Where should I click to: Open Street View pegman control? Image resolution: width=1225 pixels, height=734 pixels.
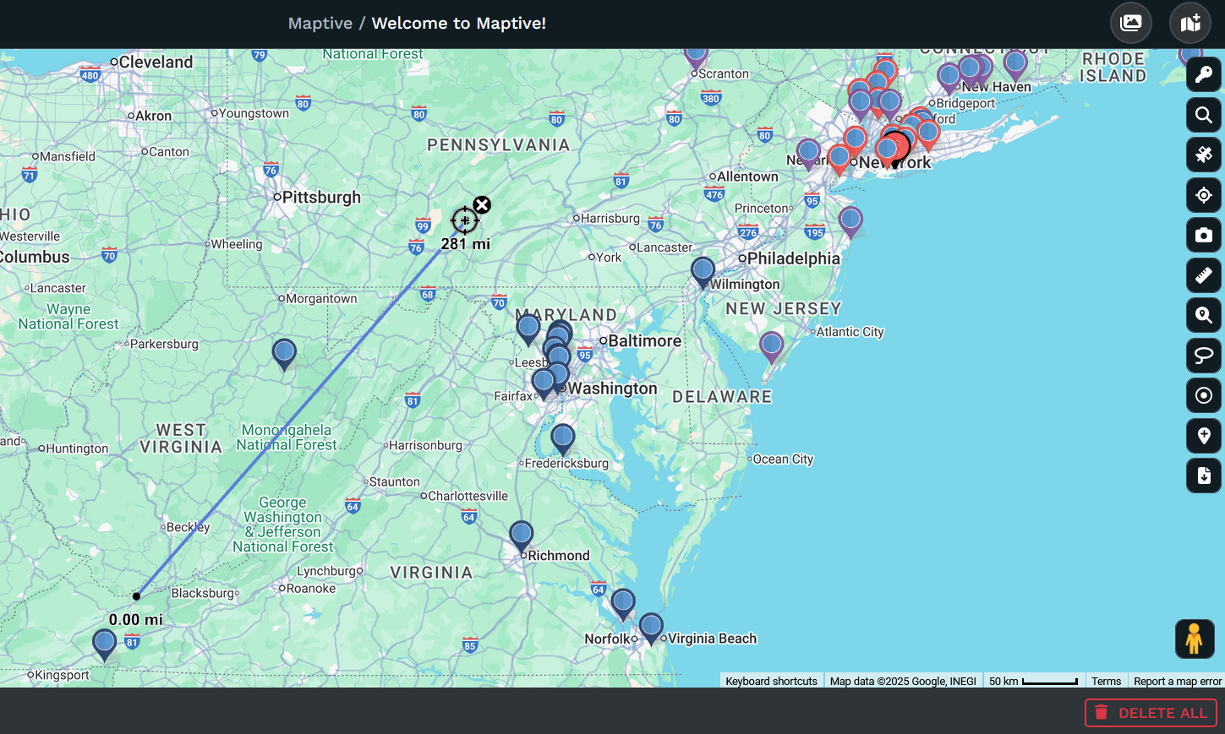(1195, 639)
